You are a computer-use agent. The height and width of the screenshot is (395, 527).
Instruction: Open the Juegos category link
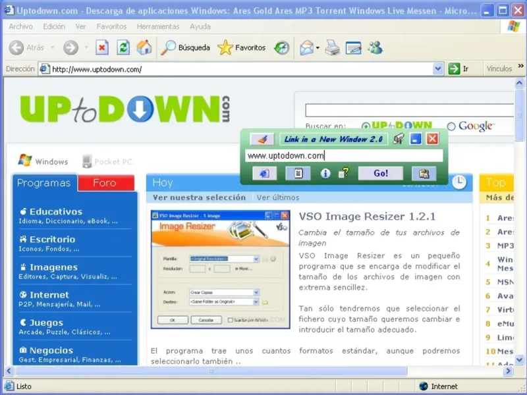pyautogui.click(x=46, y=323)
